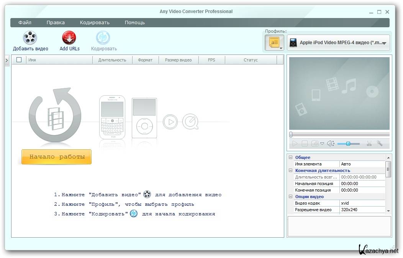Expand the left side panel arrow
Screen dimensions: 403x258
[x=7, y=60]
